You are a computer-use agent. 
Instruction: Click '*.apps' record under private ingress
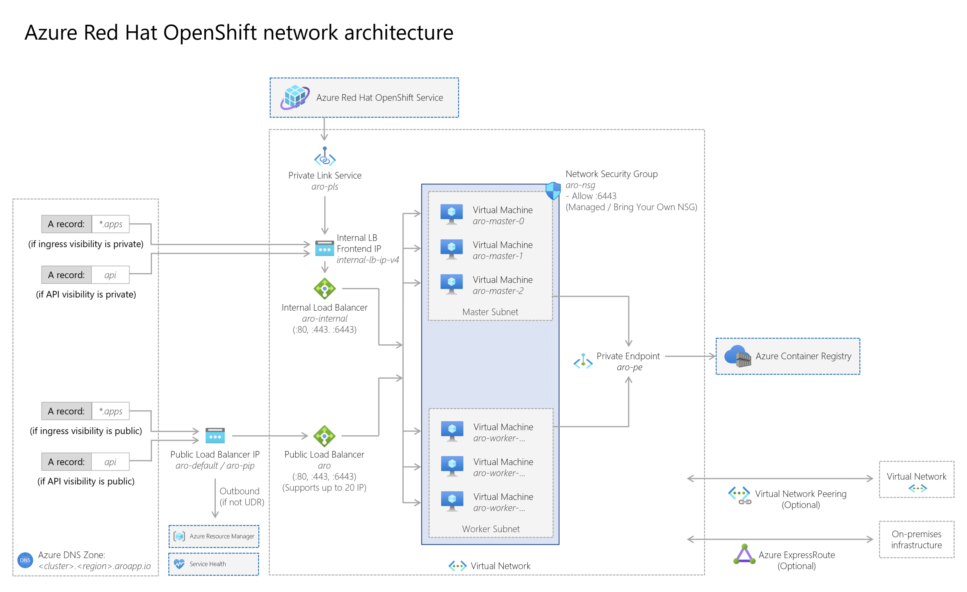(111, 224)
